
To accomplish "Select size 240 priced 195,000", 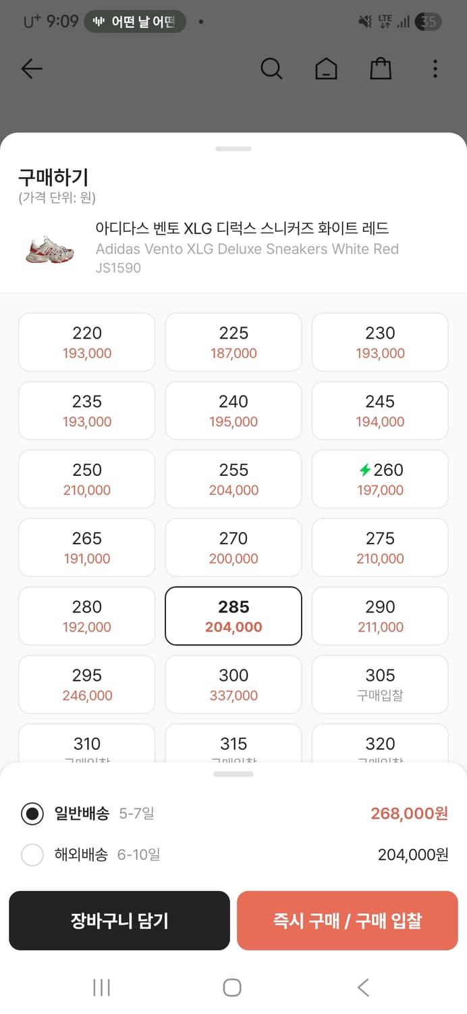I will point(233,410).
